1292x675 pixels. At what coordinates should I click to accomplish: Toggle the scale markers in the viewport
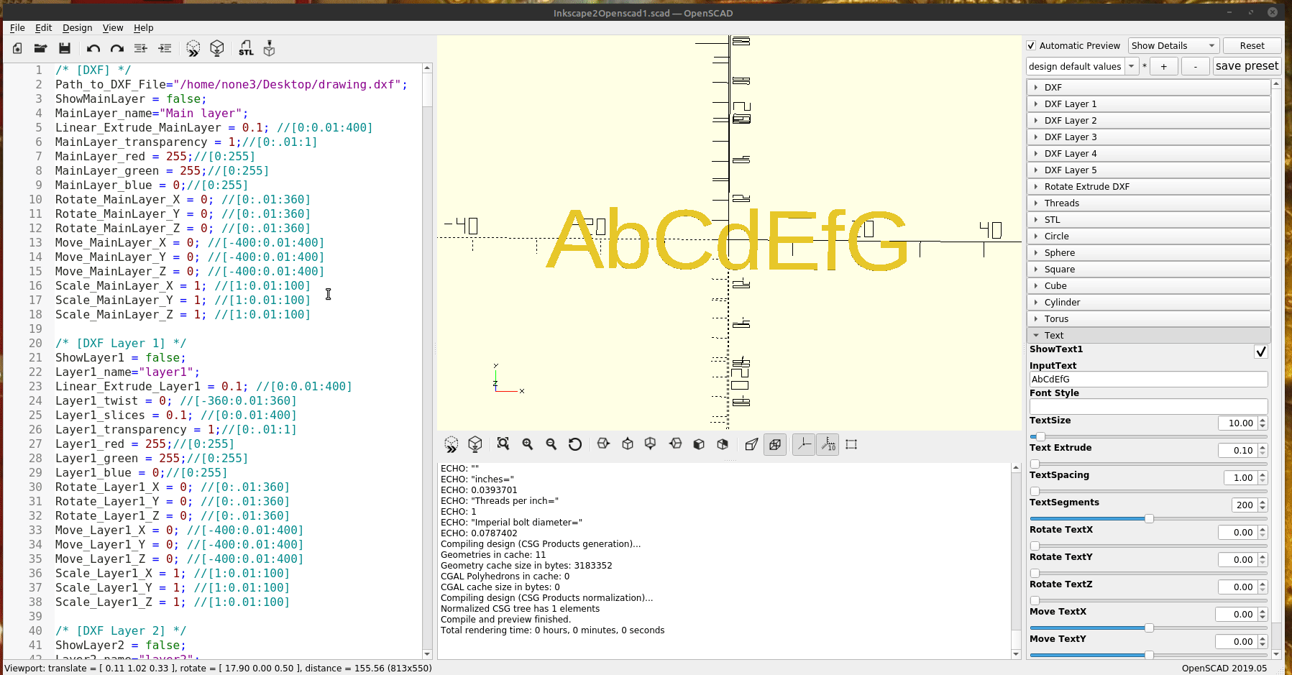click(828, 444)
